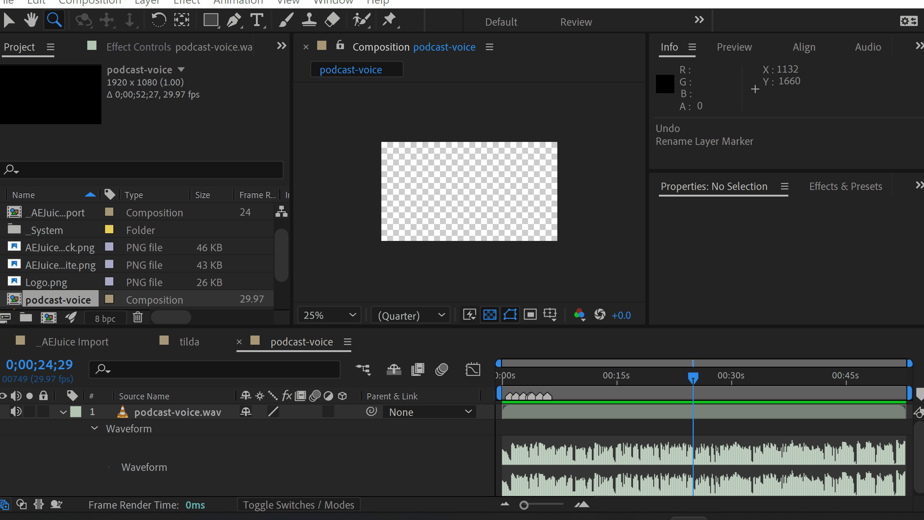Select the Clone Stamp tool

pos(309,20)
